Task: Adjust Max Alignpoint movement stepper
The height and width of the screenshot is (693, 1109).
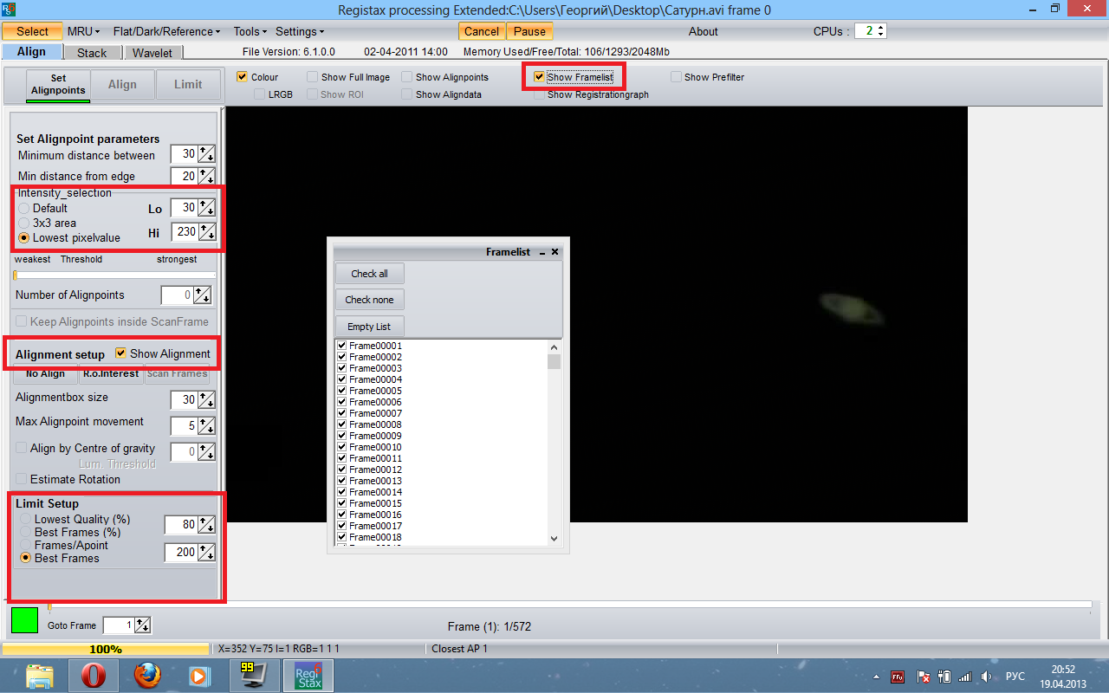Action: [x=206, y=427]
